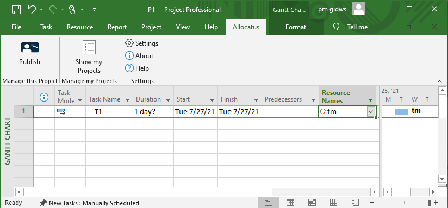Click the Tell me search box

point(351,27)
